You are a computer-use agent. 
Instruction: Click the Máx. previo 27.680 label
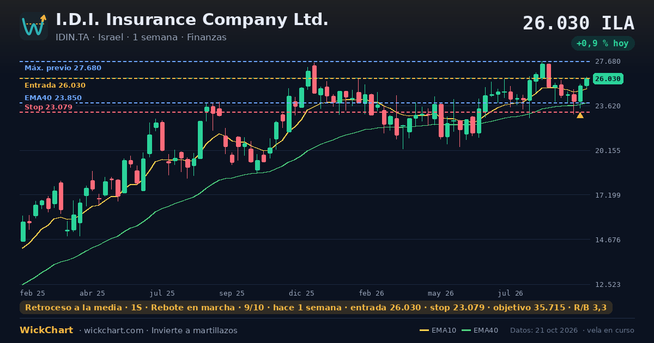[63, 68]
